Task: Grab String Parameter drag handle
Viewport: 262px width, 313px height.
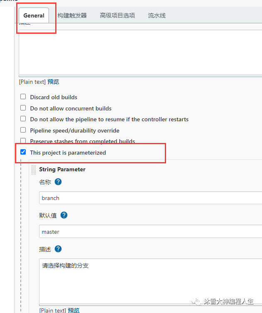Action: [34, 170]
